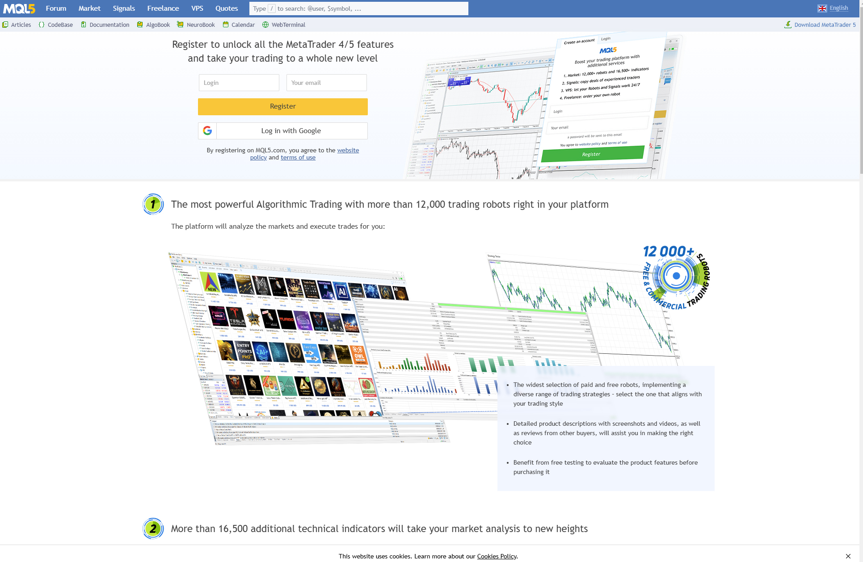The width and height of the screenshot is (863, 562).
Task: Access the VPS section
Action: [x=197, y=8]
